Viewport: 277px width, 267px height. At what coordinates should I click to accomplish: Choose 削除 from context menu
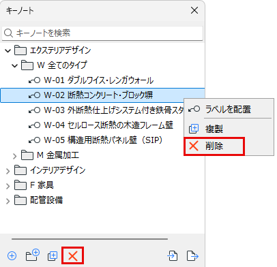click(x=229, y=146)
